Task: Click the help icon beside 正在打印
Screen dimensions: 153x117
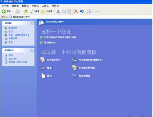Action: click(6, 59)
